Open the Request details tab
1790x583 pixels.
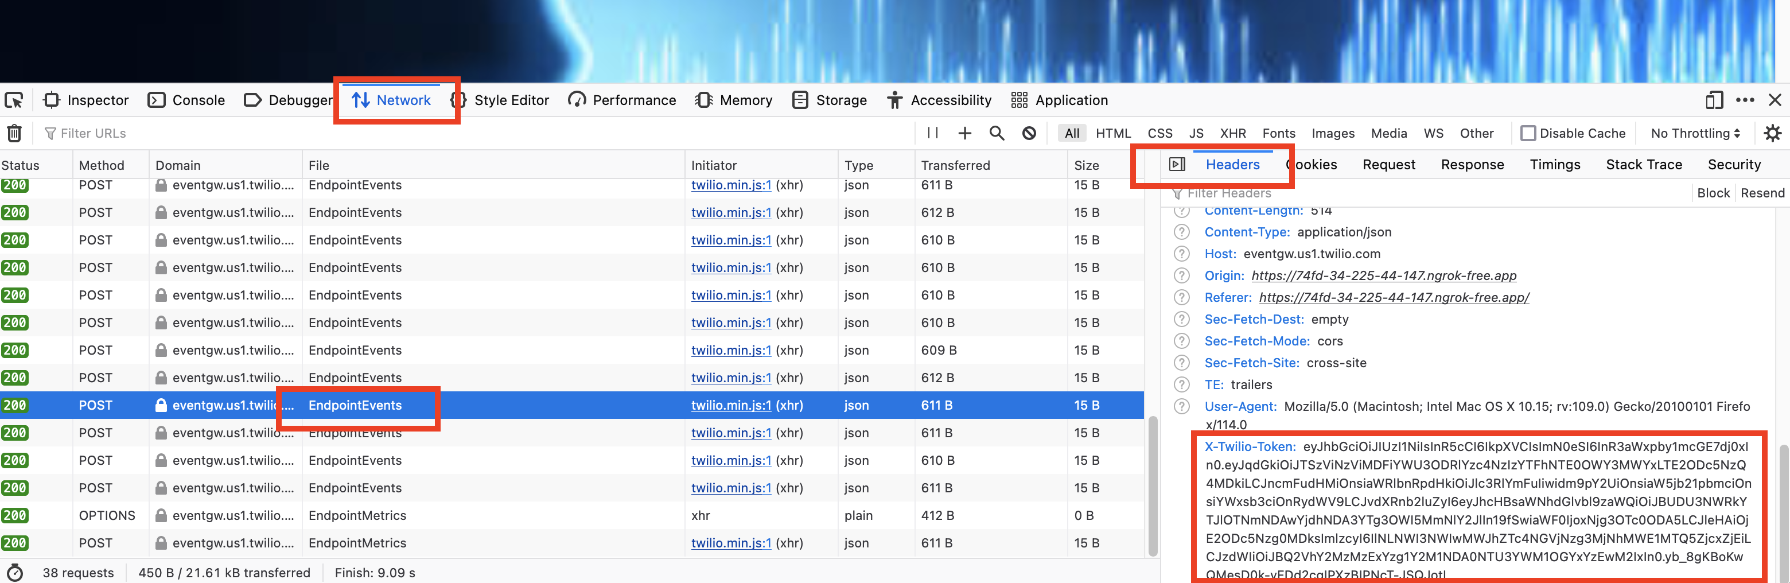[x=1388, y=165]
